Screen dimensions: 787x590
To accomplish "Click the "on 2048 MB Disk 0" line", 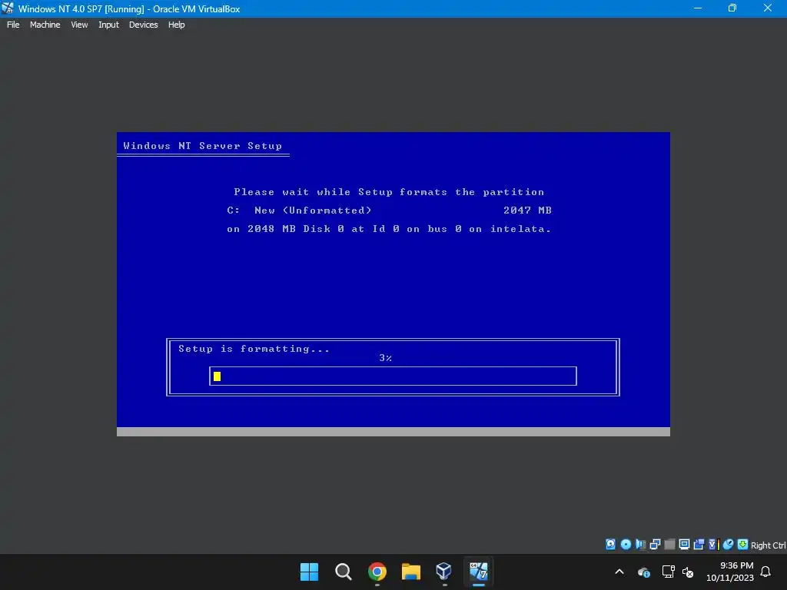I will click(x=389, y=229).
